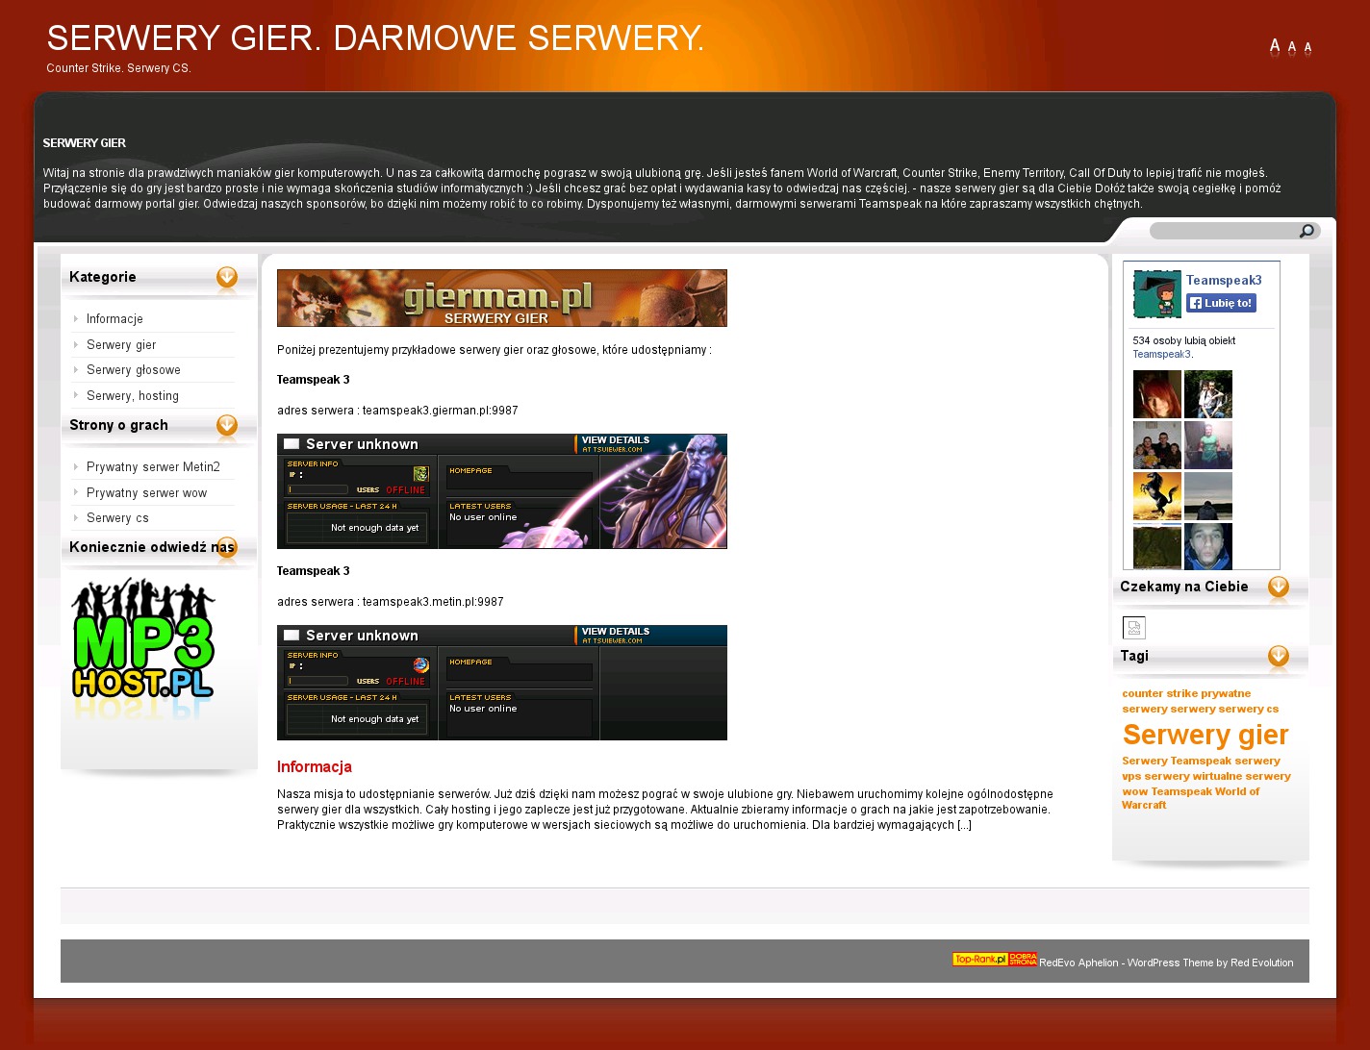The height and width of the screenshot is (1050, 1370).
Task: Select the smallest font size A
Action: (x=1307, y=47)
